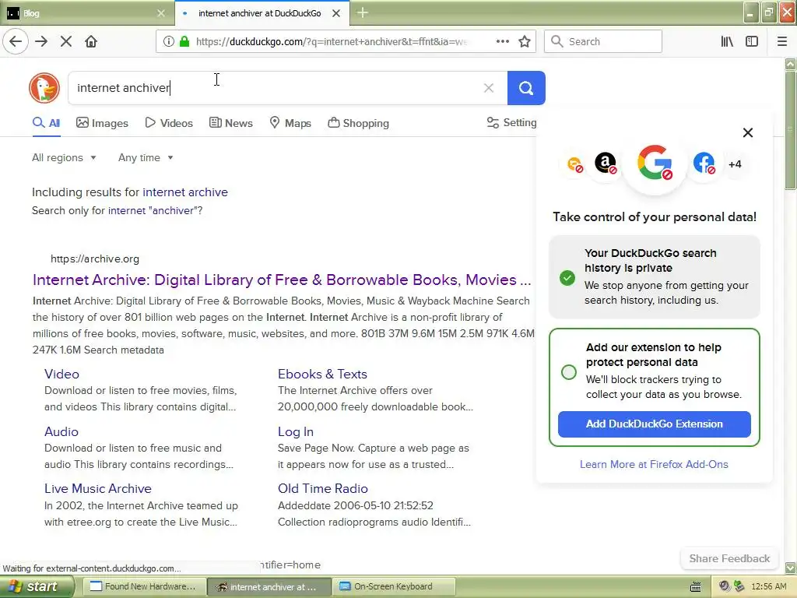This screenshot has height=598, width=797.
Task: Click the Share Feedback button
Action: [x=729, y=558]
